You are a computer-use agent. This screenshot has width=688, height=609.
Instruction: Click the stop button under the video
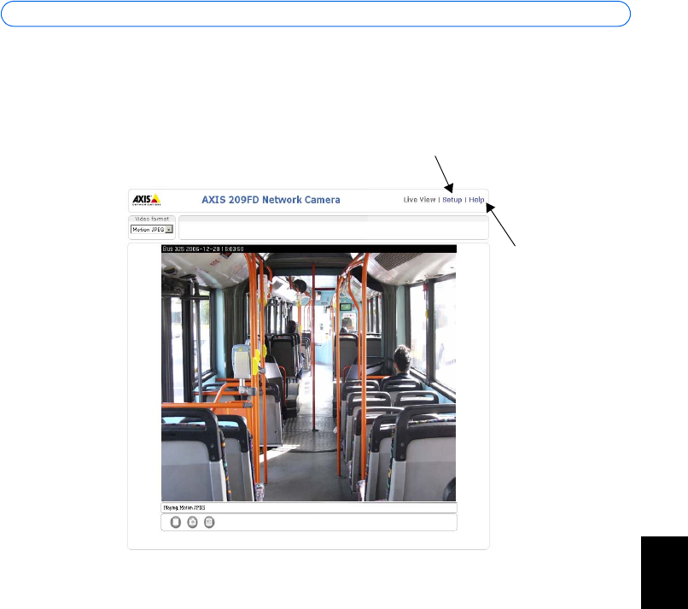pyautogui.click(x=176, y=522)
